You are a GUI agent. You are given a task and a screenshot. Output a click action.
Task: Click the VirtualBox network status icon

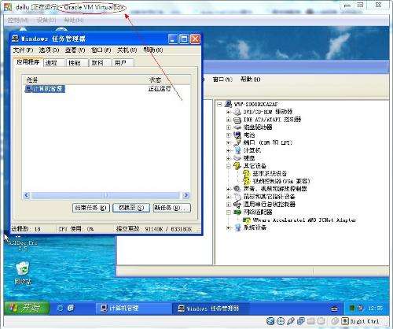click(x=301, y=321)
